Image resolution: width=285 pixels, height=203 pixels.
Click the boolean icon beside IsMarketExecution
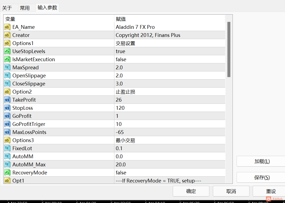(7, 59)
